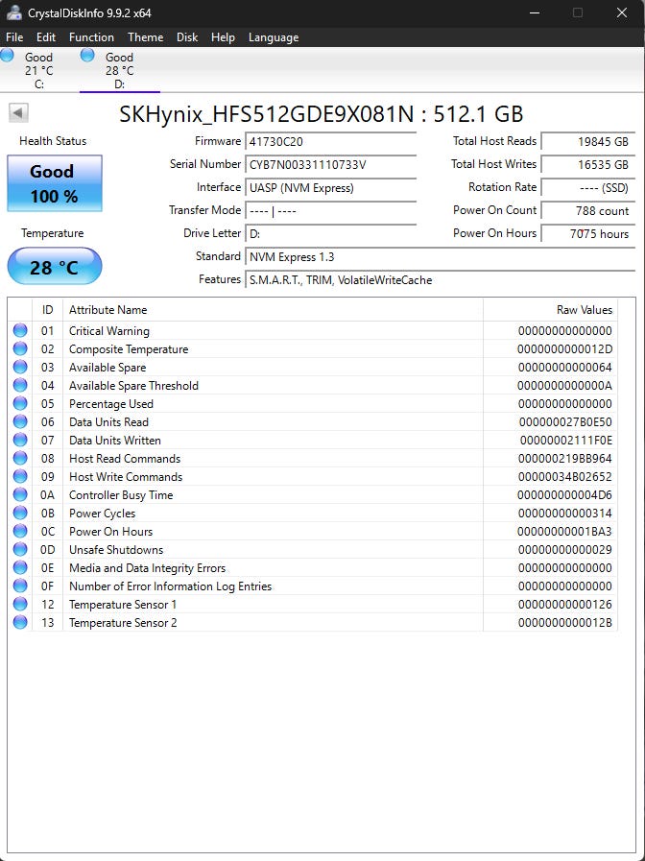This screenshot has width=645, height=861.
Task: Click the Firmware field 41730C20
Action: click(331, 142)
